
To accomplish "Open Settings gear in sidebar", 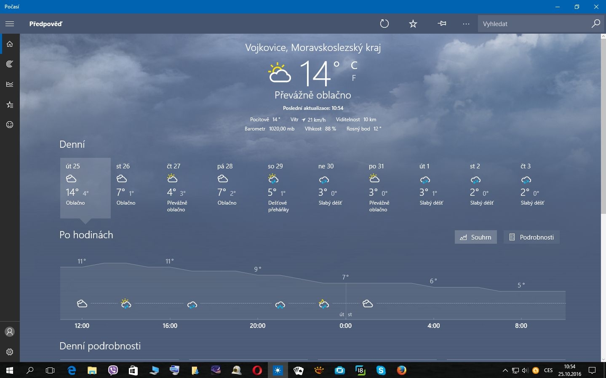I will click(10, 352).
